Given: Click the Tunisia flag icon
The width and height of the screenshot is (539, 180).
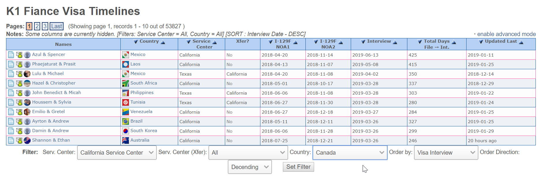Looking at the screenshot, I should [126, 102].
